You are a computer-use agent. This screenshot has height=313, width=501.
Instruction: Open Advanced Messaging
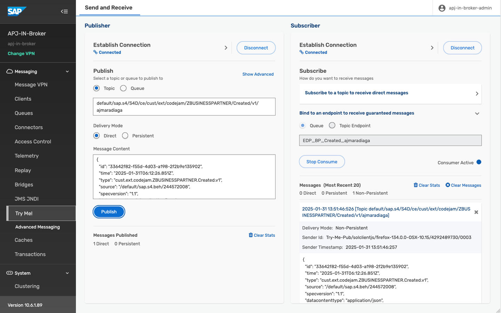[38, 227]
